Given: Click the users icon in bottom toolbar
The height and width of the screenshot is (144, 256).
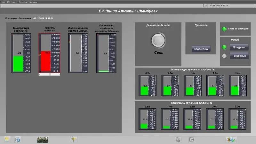Looking at the screenshot, I should pyautogui.click(x=178, y=139).
